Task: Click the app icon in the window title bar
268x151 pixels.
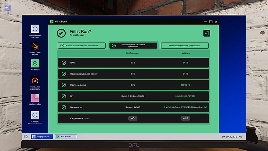Action: coord(52,22)
